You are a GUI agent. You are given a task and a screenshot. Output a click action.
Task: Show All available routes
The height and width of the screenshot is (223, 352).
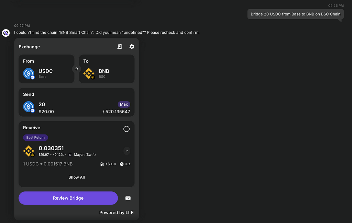click(77, 177)
